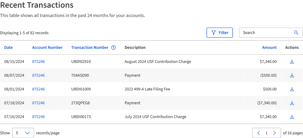The width and height of the screenshot is (303, 138).
Task: Click the July 2024 USF Contribution Charge description
Action: point(155,117)
